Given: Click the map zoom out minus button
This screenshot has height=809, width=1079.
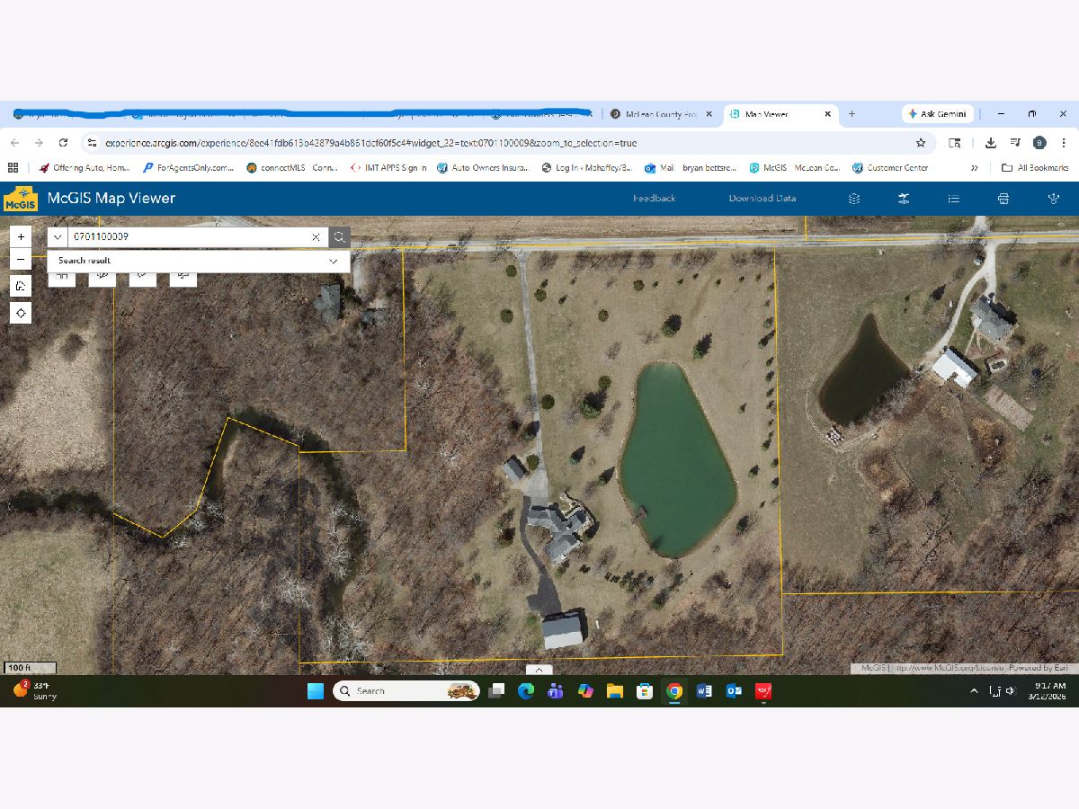Looking at the screenshot, I should (21, 260).
